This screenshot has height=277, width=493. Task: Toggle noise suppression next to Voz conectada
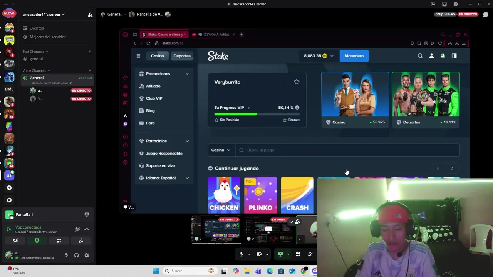77,229
